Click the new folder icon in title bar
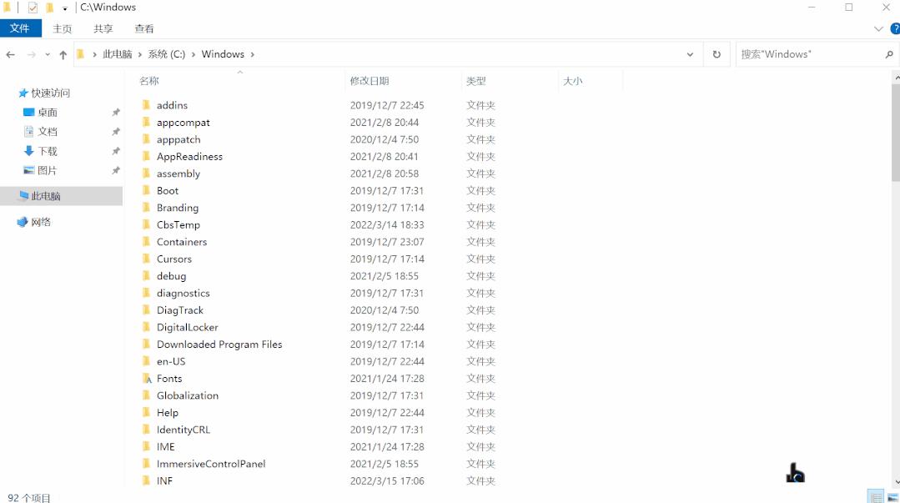 pyautogui.click(x=50, y=8)
